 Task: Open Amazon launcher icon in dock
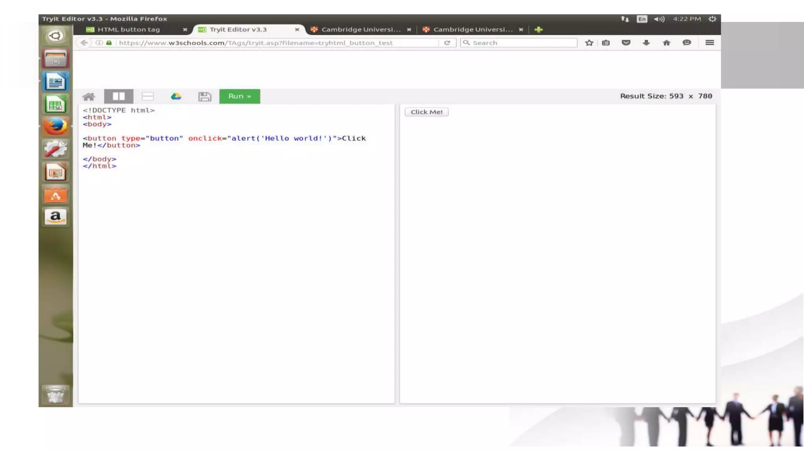pyautogui.click(x=55, y=217)
